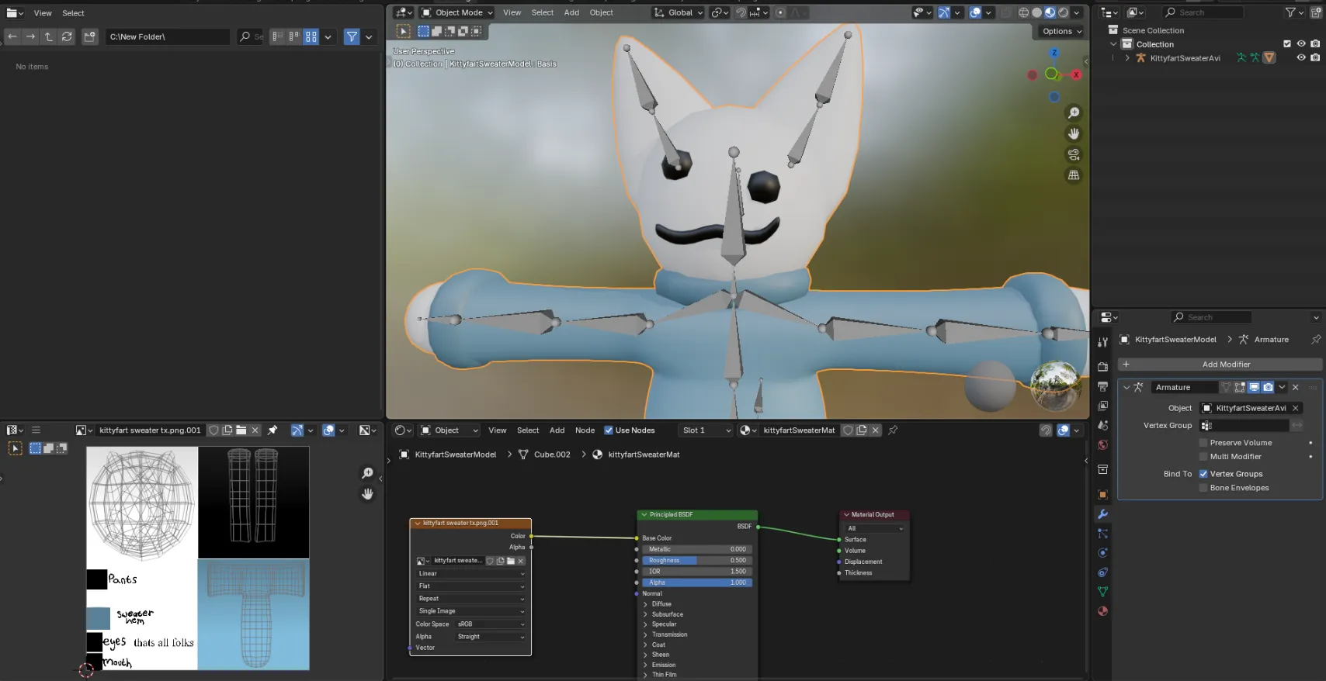Screen dimensions: 1326x681
Task: Open the Color Space sRGB dropdown
Action: pyautogui.click(x=491, y=624)
